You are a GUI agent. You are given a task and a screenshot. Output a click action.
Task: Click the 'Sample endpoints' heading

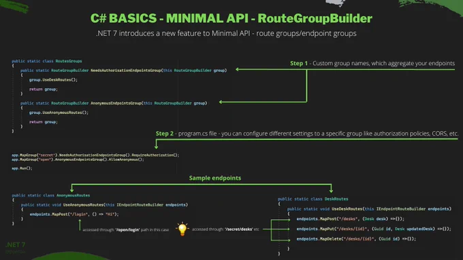pos(215,178)
